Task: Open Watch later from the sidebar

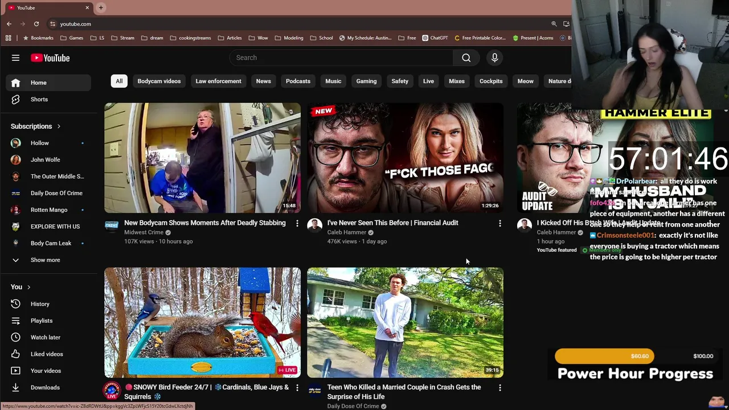Action: [x=48, y=337]
